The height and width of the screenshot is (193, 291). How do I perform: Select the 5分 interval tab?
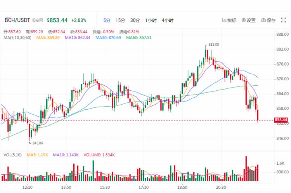click(x=107, y=20)
